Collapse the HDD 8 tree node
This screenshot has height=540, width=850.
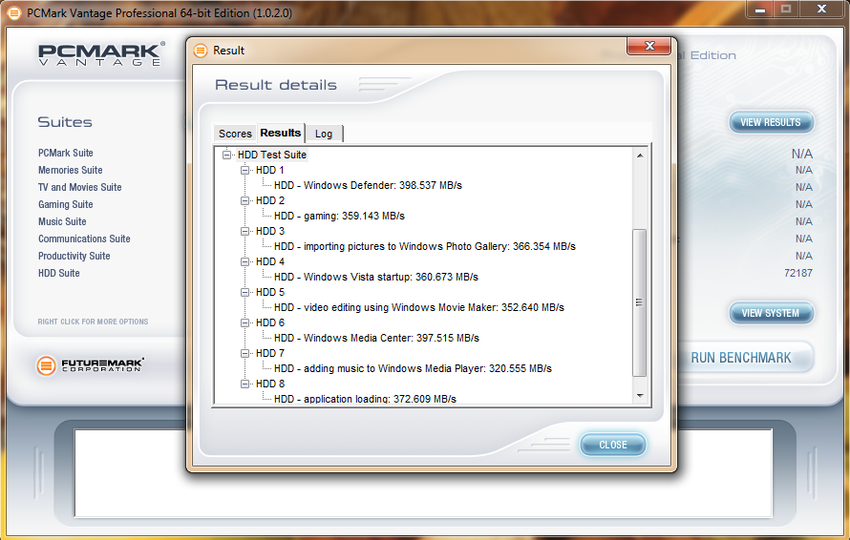[245, 384]
